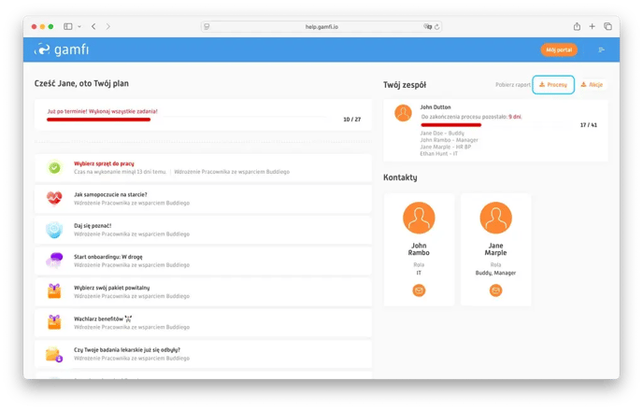
Task: Toggle the Safari sidebar button
Action: (x=68, y=26)
